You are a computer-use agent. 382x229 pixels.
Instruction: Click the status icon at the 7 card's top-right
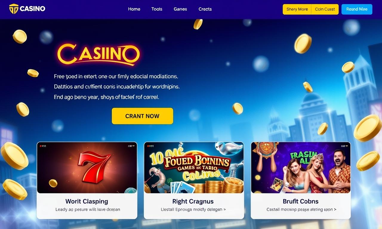(x=131, y=146)
